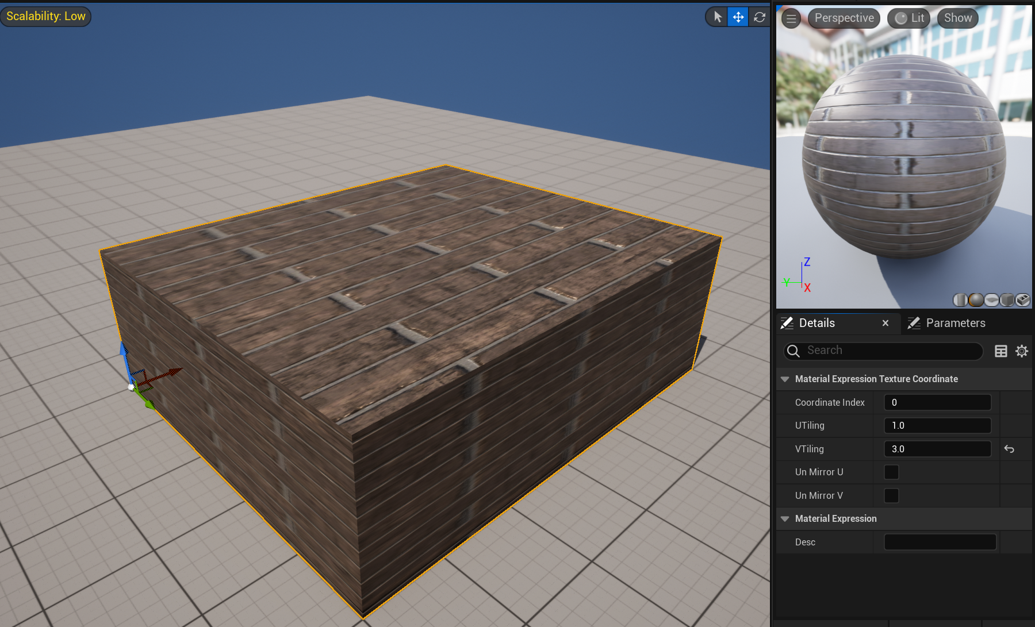1035x627 pixels.
Task: Click the magnifier icon in Details search
Action: [x=793, y=351]
